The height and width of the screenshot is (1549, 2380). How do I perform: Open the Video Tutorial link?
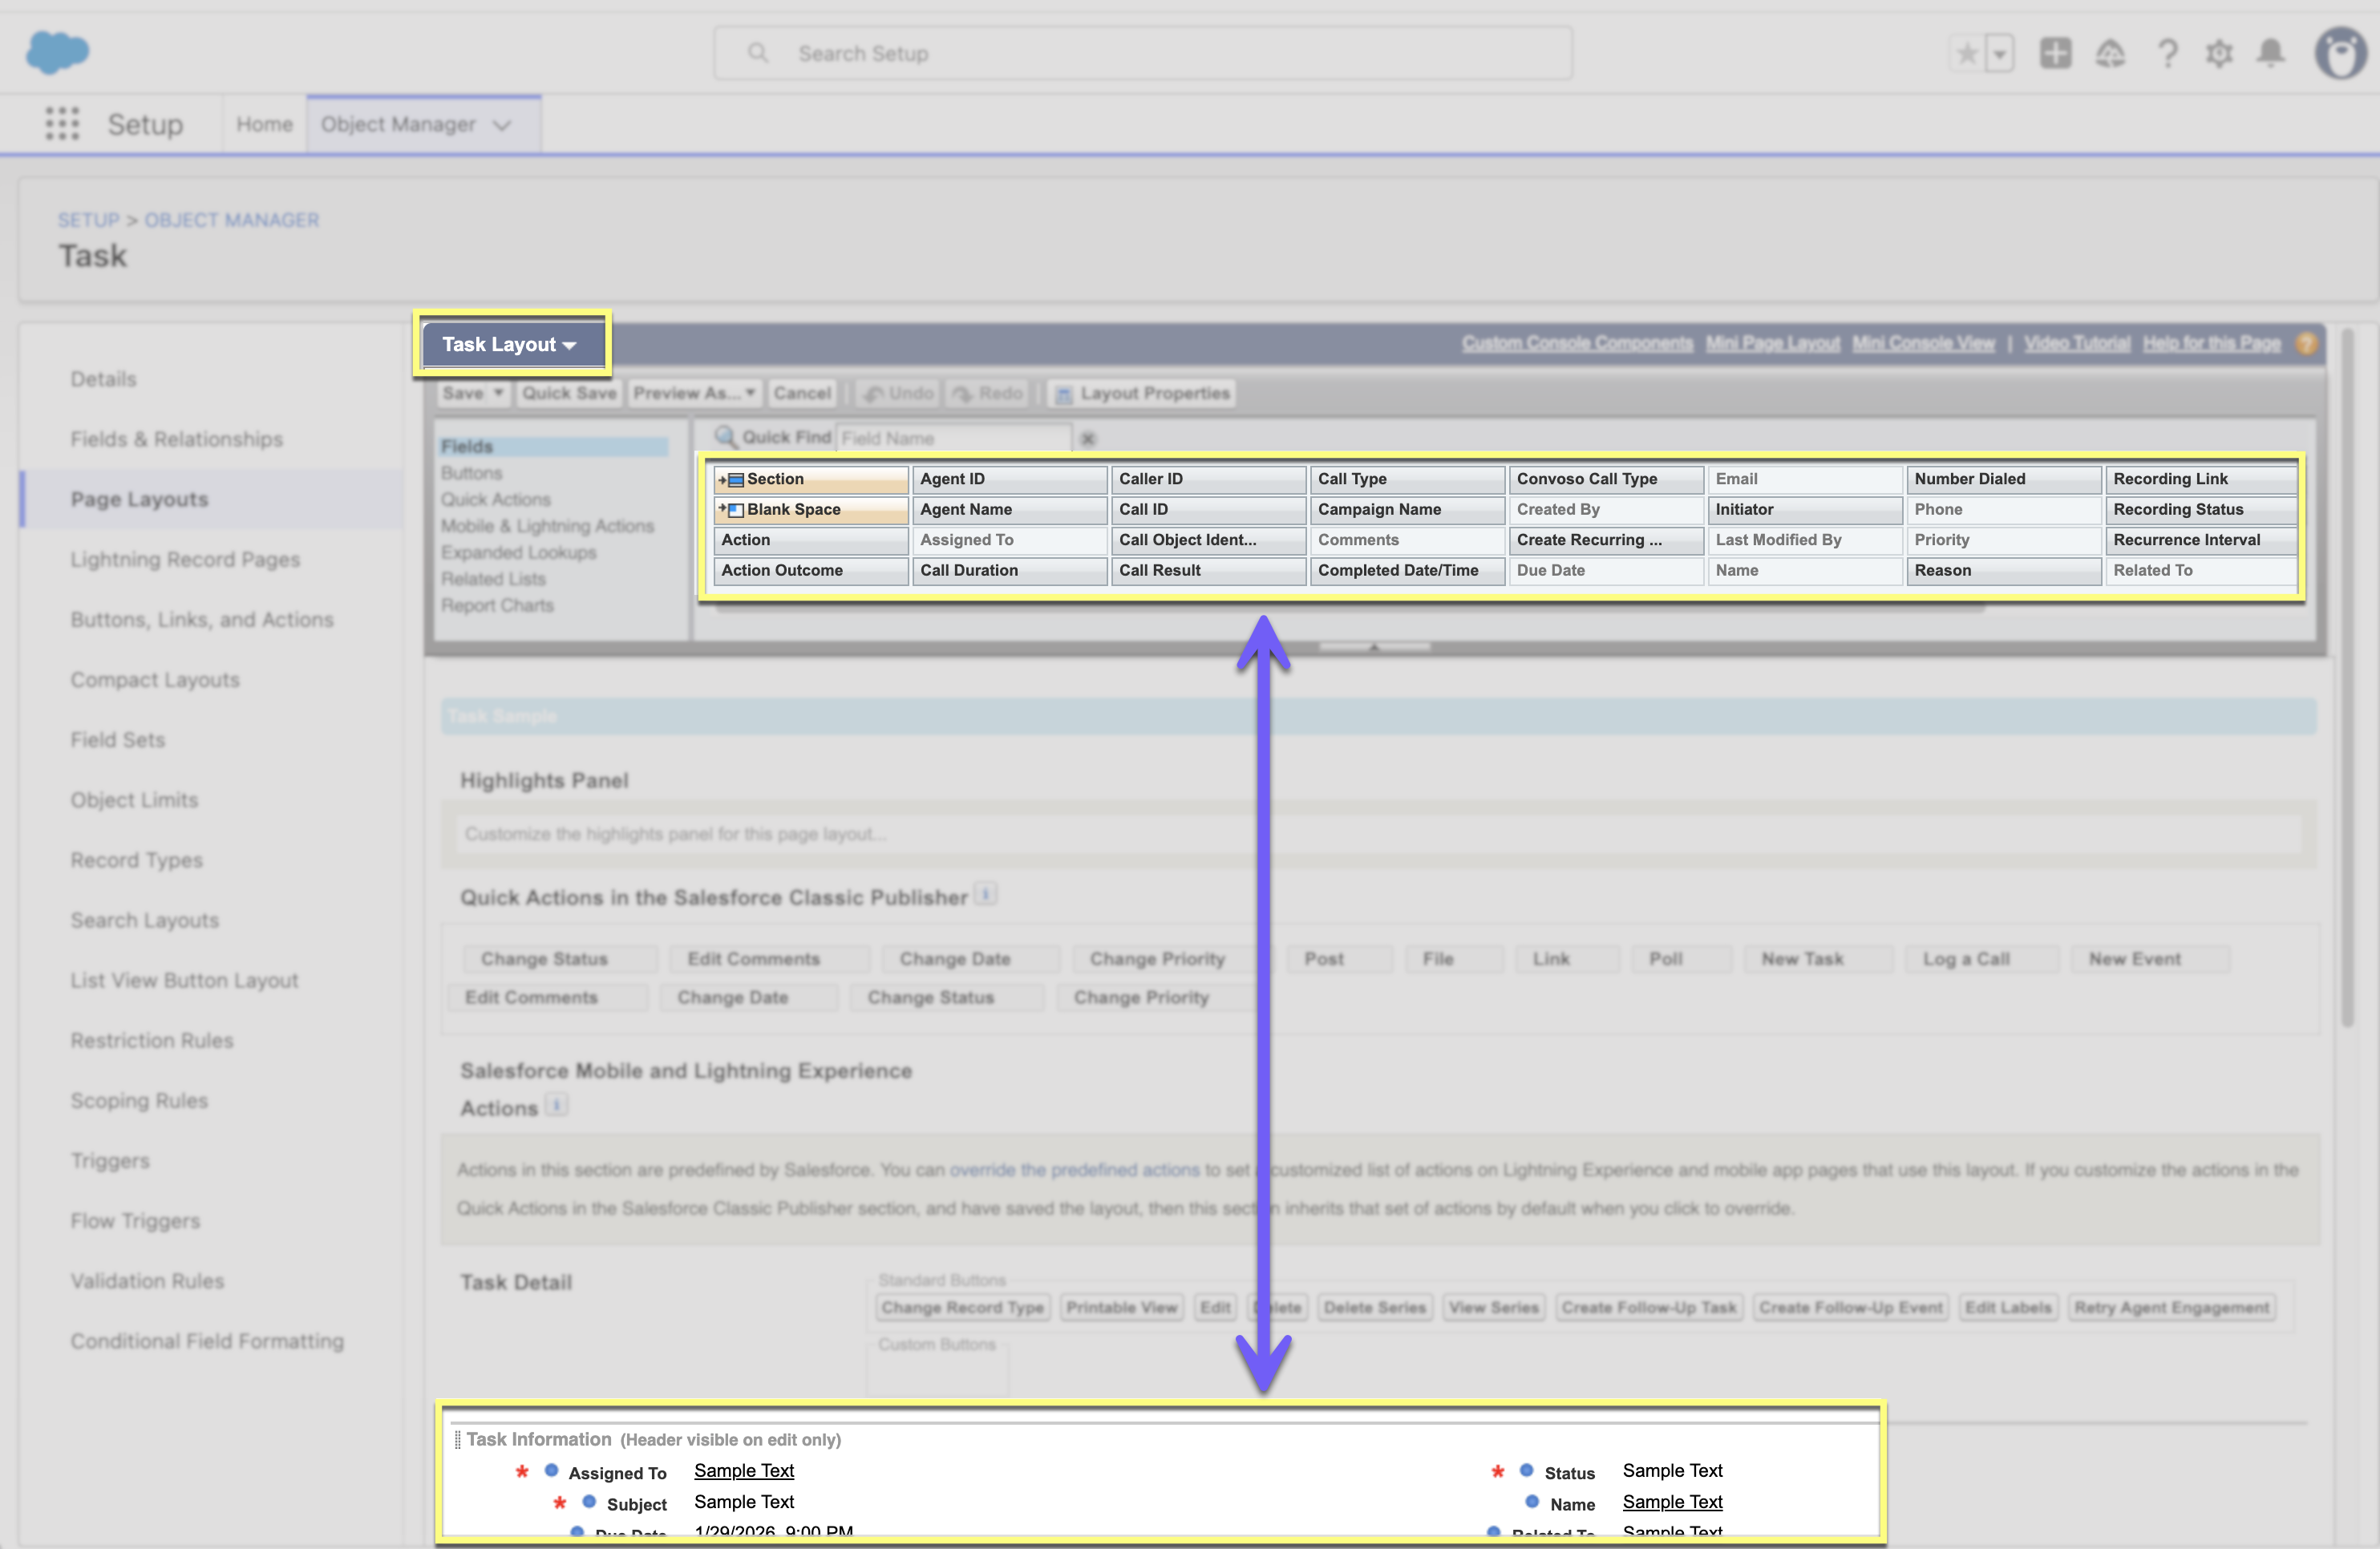click(x=2076, y=344)
